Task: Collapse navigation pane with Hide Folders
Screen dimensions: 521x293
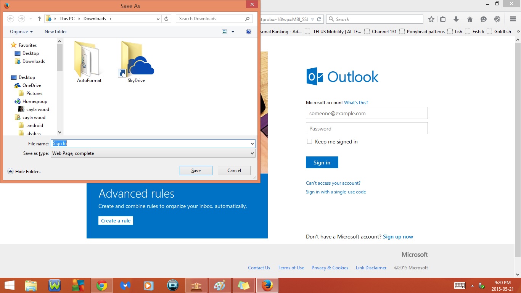Action: [x=24, y=172]
